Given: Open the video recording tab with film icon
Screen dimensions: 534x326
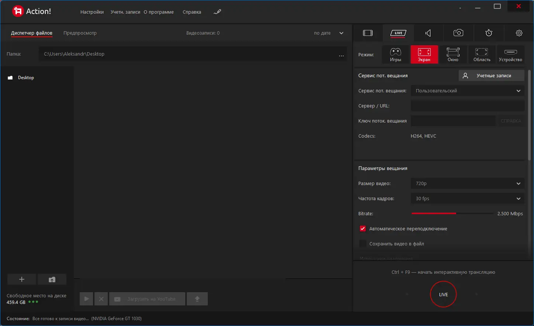Looking at the screenshot, I should click(368, 33).
